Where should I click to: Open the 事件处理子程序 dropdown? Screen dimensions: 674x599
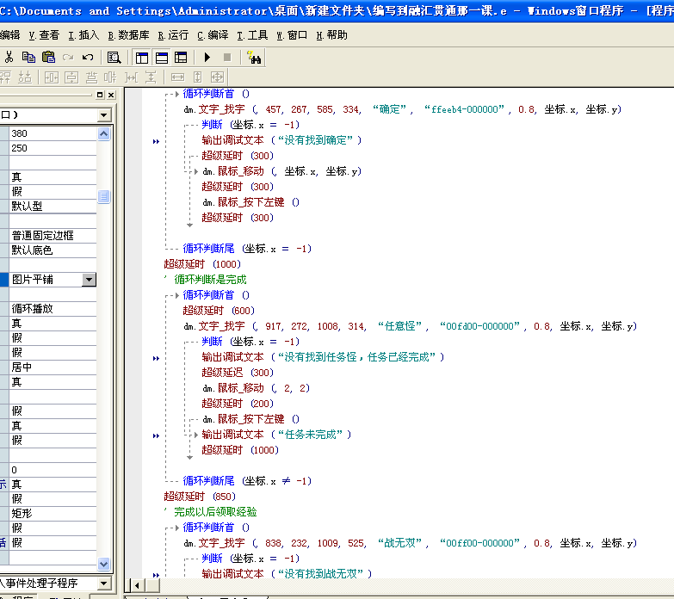coord(103,584)
